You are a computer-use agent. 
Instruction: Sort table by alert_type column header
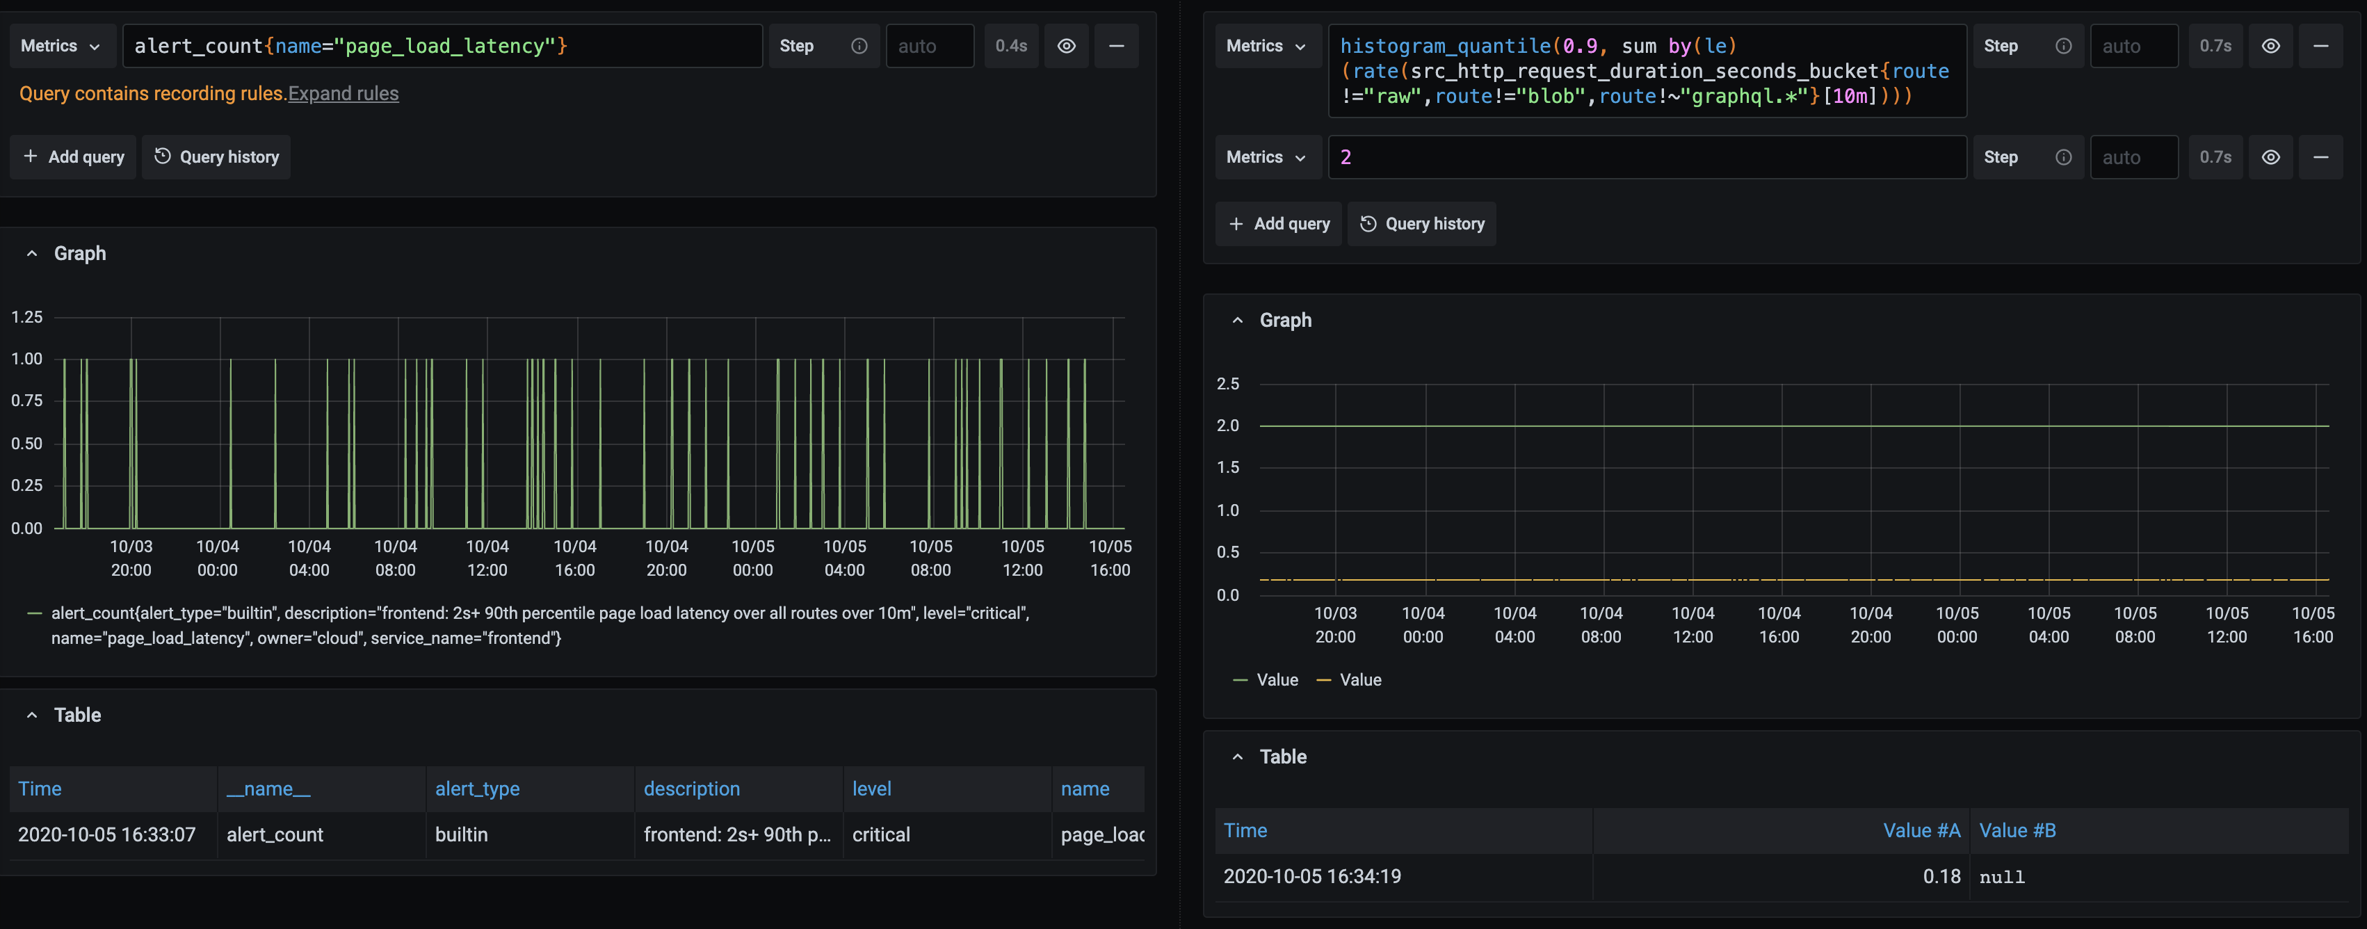click(x=477, y=789)
